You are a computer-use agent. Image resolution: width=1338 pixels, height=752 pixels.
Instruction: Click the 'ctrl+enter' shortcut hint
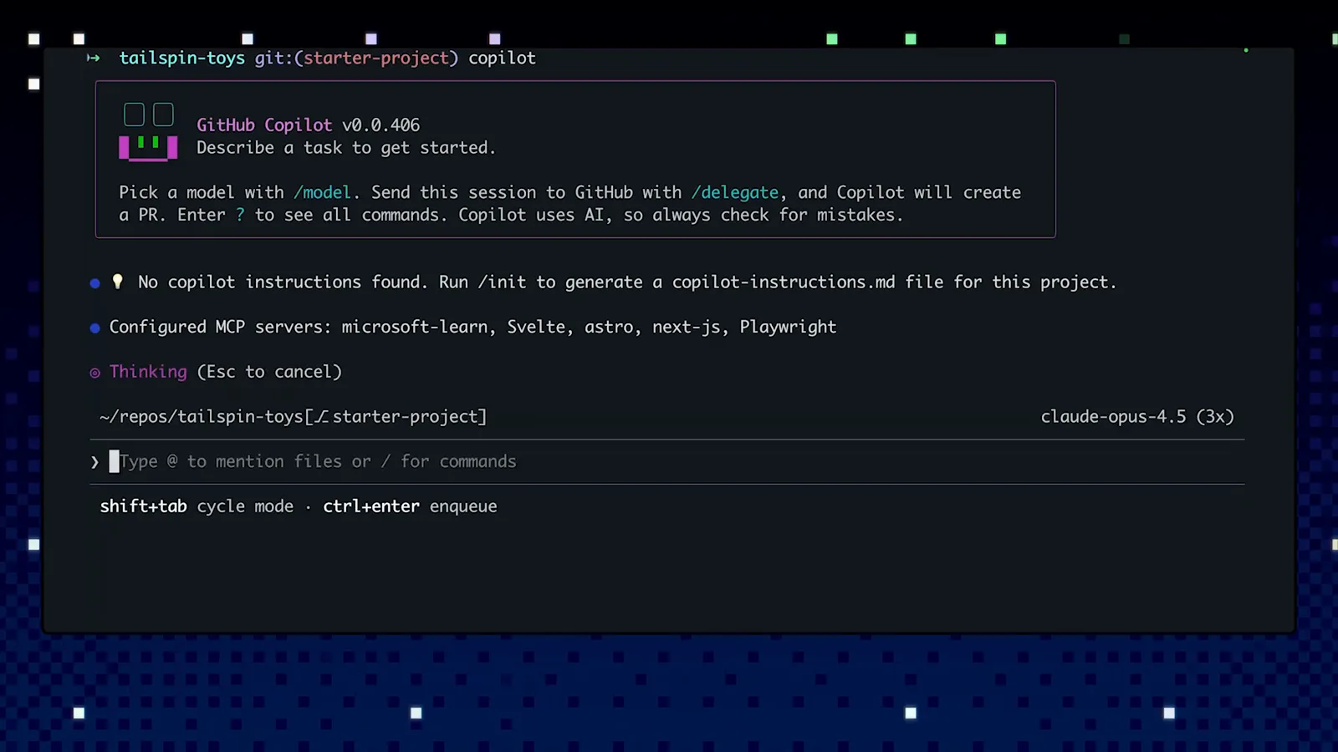371,506
